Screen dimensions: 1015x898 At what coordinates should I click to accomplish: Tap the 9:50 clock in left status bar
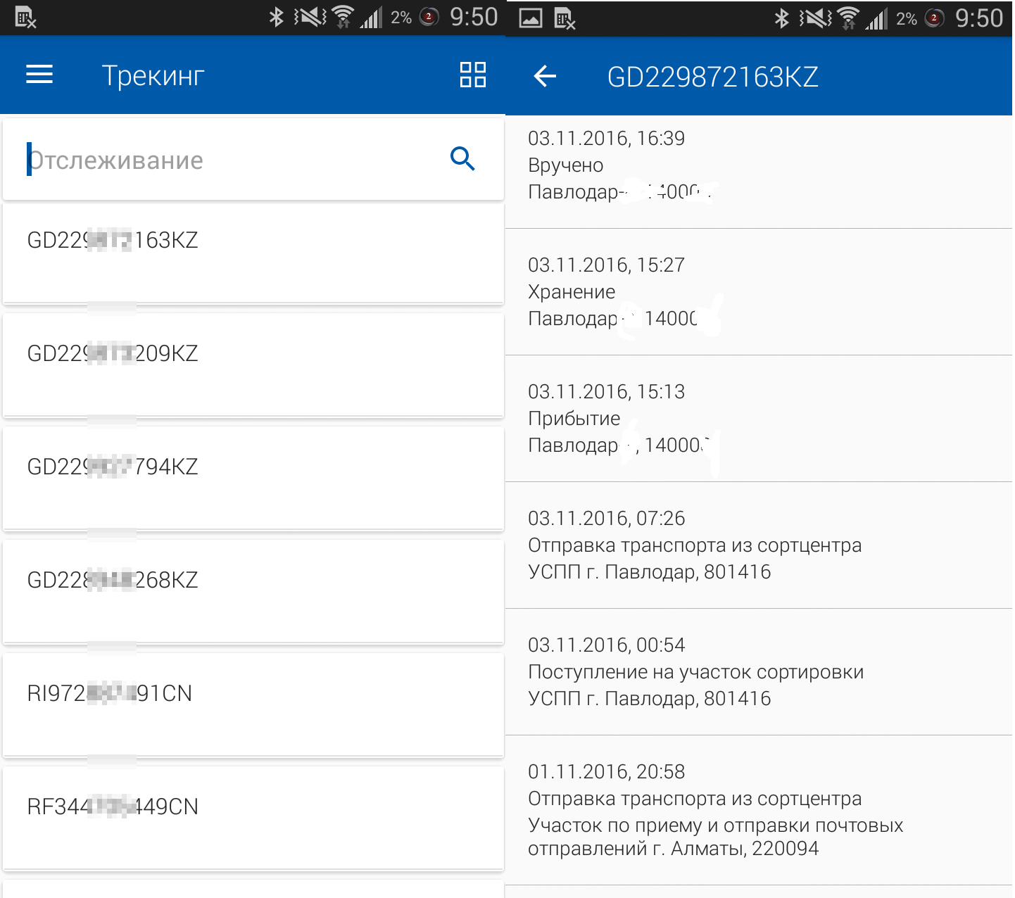tap(474, 17)
